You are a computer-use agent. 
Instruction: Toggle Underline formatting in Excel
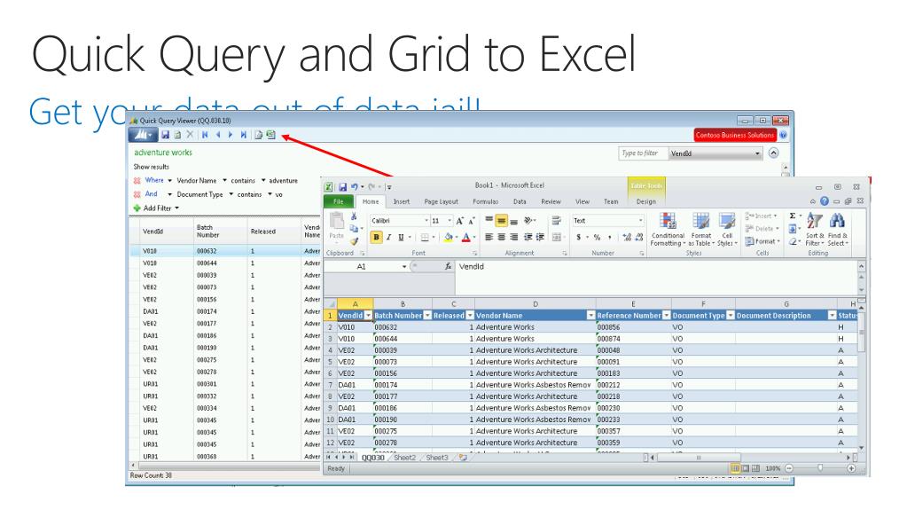400,238
